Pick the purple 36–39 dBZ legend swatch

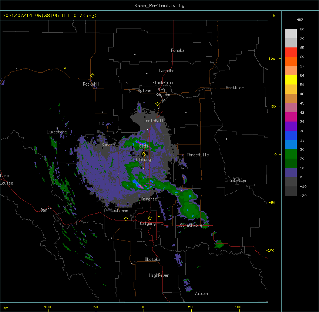(x=291, y=126)
